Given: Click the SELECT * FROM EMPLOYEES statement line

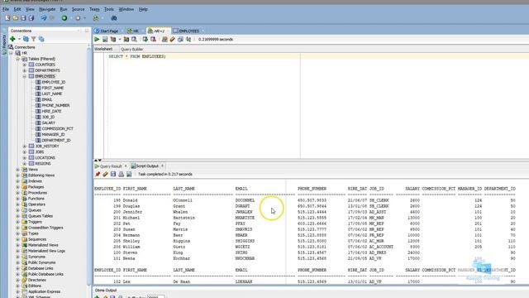Looking at the screenshot, I should [137, 56].
